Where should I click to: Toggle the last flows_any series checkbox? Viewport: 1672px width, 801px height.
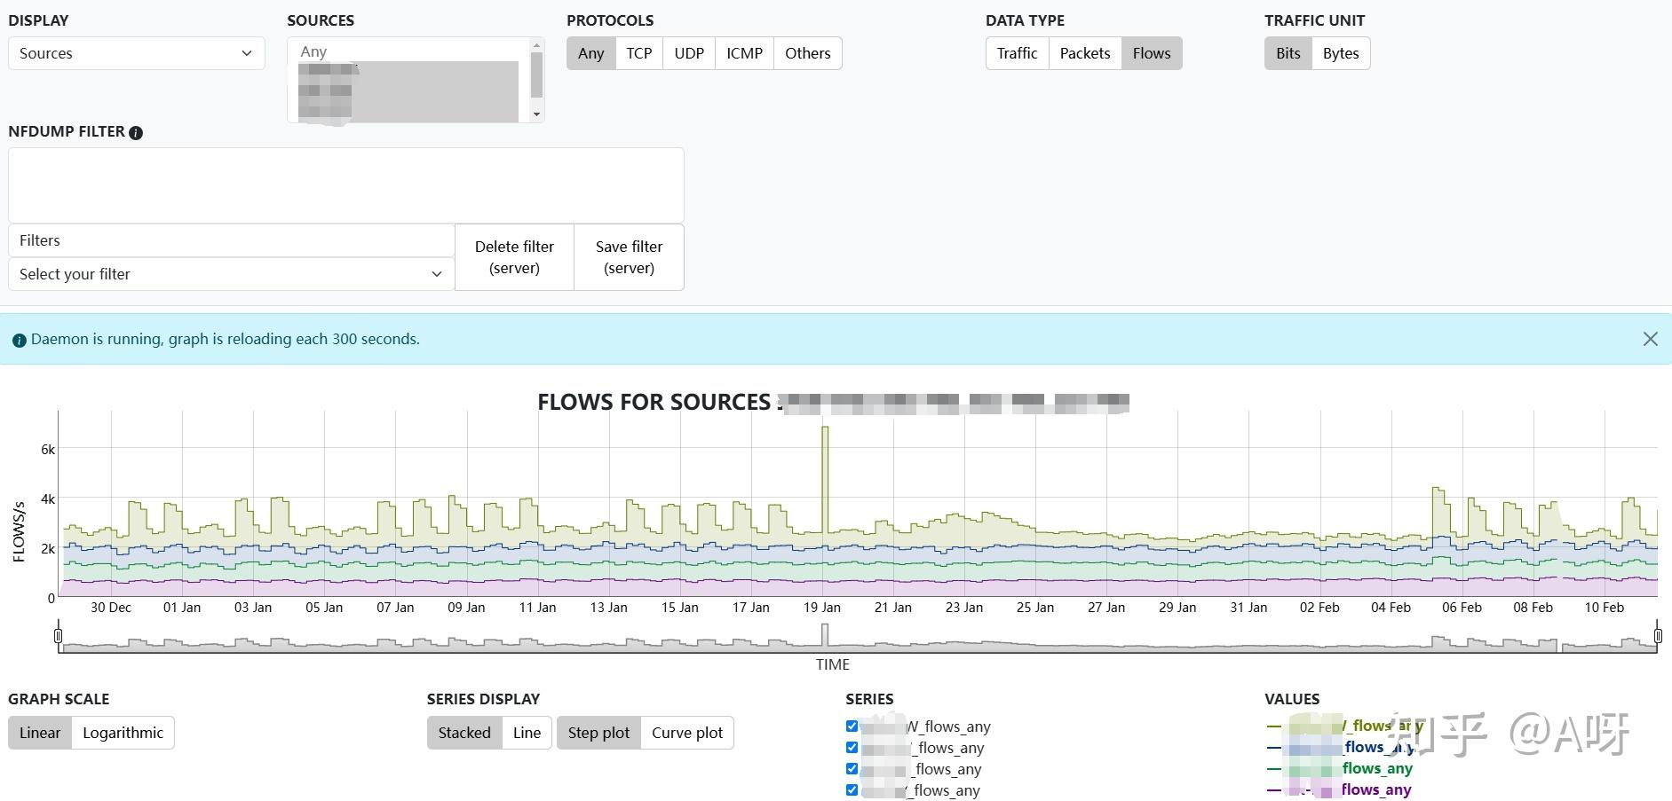tap(852, 790)
